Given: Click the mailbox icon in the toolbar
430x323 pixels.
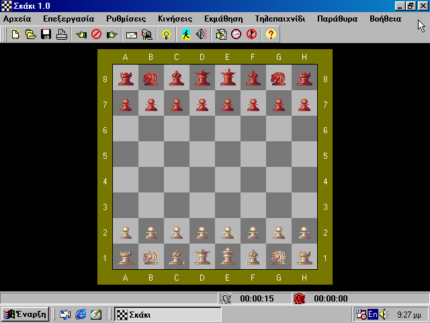Looking at the screenshot, I should tap(147, 34).
